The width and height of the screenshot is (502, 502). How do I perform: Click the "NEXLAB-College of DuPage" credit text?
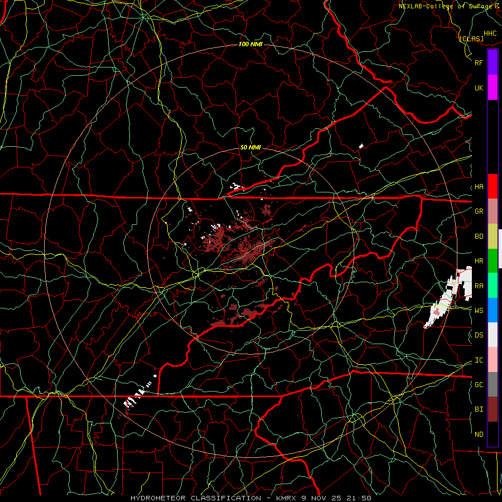[x=446, y=6]
